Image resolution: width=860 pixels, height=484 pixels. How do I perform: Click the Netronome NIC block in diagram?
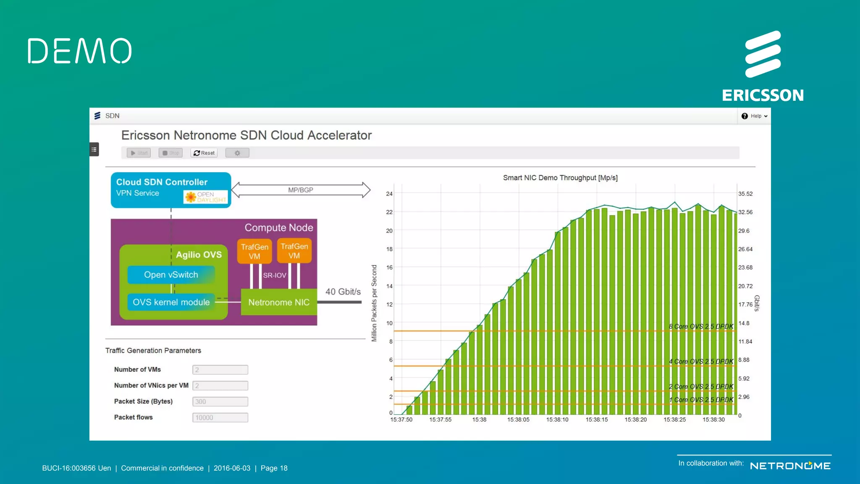[279, 302]
